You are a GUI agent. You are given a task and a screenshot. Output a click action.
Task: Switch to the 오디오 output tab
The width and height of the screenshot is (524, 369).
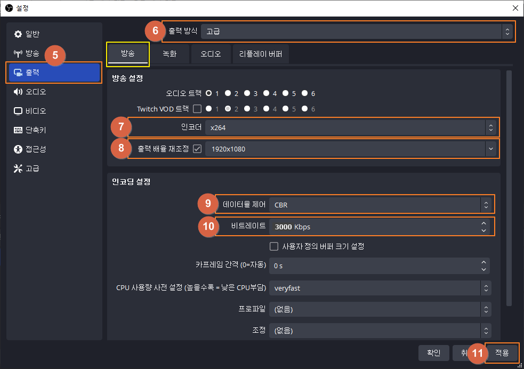click(x=211, y=54)
